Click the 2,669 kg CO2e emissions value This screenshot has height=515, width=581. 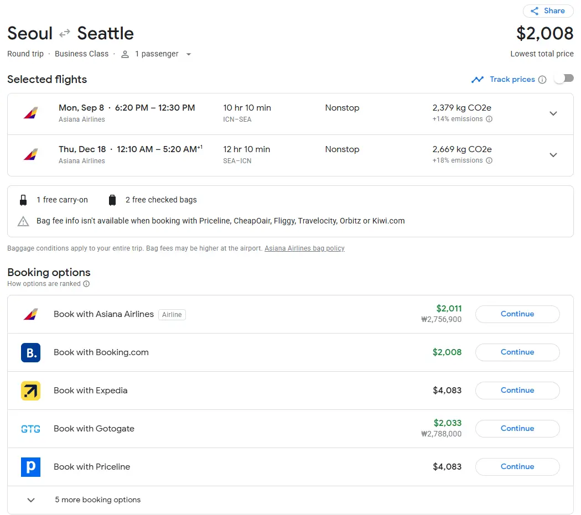[x=462, y=149]
